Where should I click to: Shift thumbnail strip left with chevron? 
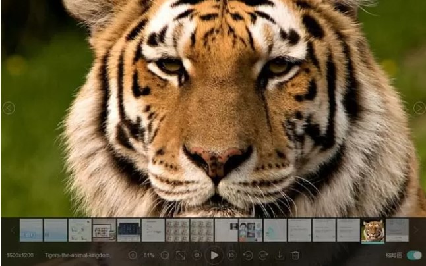13,230
